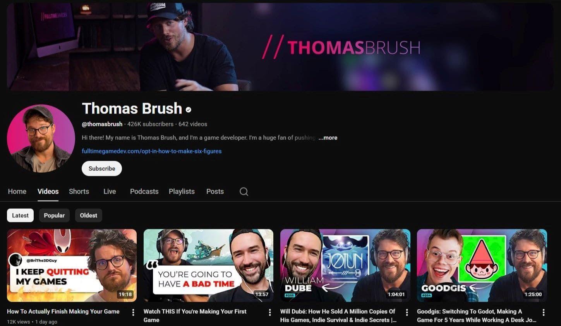
Task: Open three-dot menu for Goodgis video
Action: point(544,312)
